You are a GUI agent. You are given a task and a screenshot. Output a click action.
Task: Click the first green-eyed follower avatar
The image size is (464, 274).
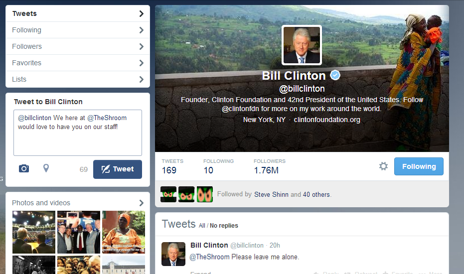pos(168,194)
